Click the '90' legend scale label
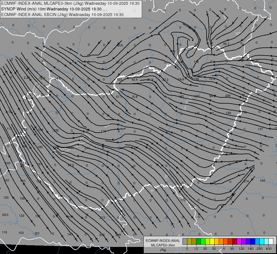 [x=232, y=249]
